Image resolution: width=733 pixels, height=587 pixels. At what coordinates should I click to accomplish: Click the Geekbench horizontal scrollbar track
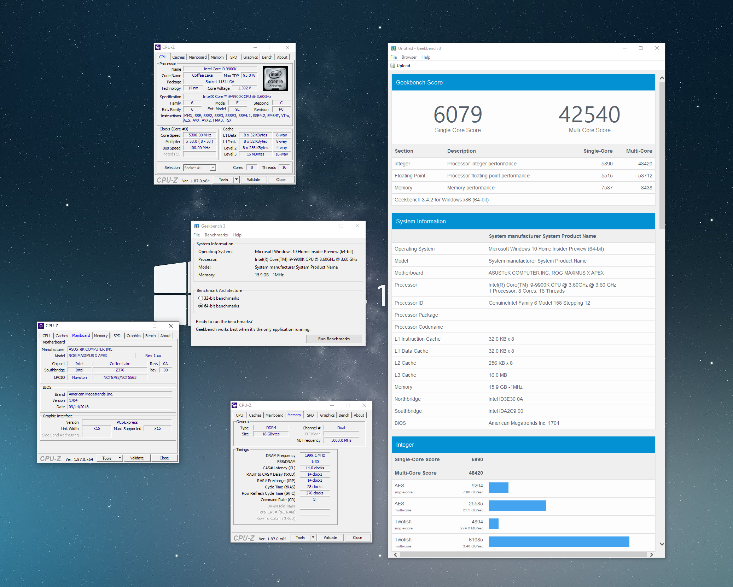[x=523, y=554]
